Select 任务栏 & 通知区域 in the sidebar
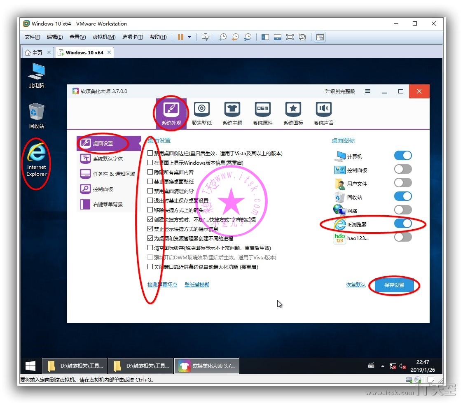This screenshot has width=463, height=403. (x=109, y=174)
